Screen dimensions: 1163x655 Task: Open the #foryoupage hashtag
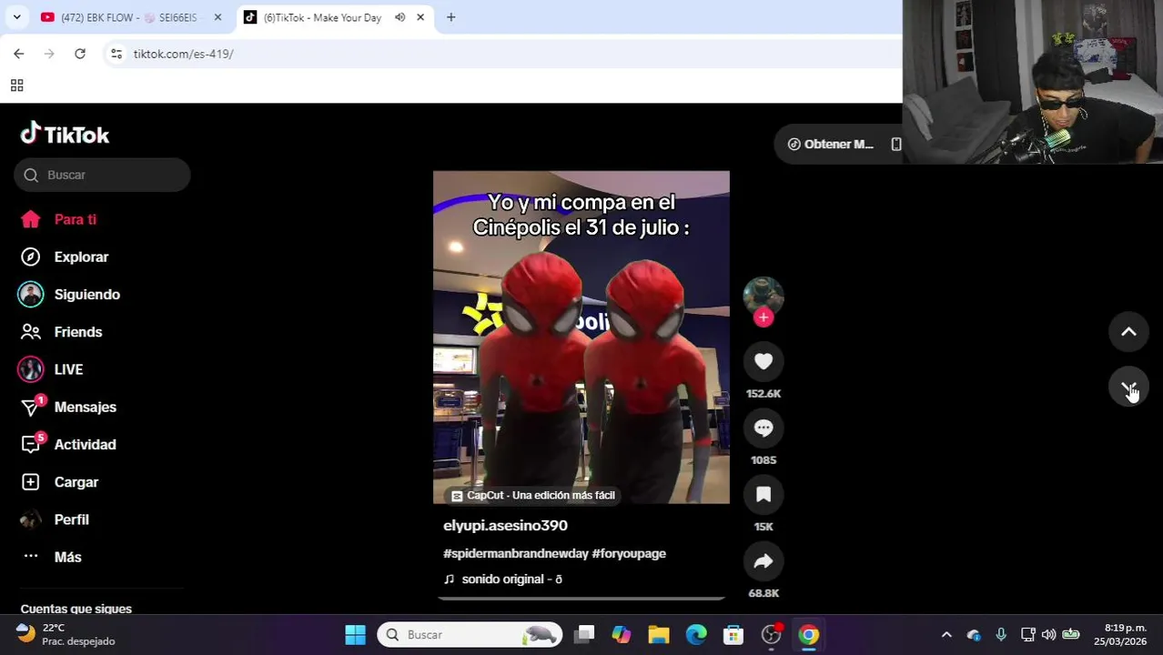coord(629,553)
